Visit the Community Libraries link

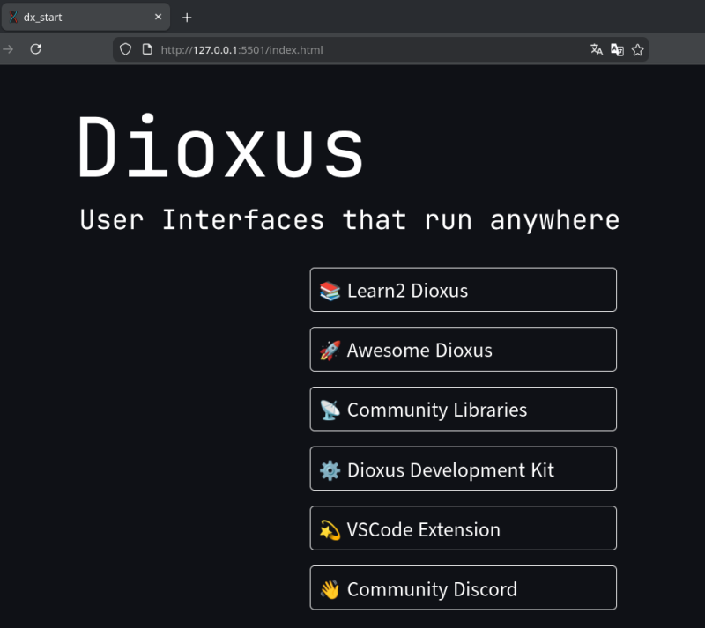(x=463, y=410)
